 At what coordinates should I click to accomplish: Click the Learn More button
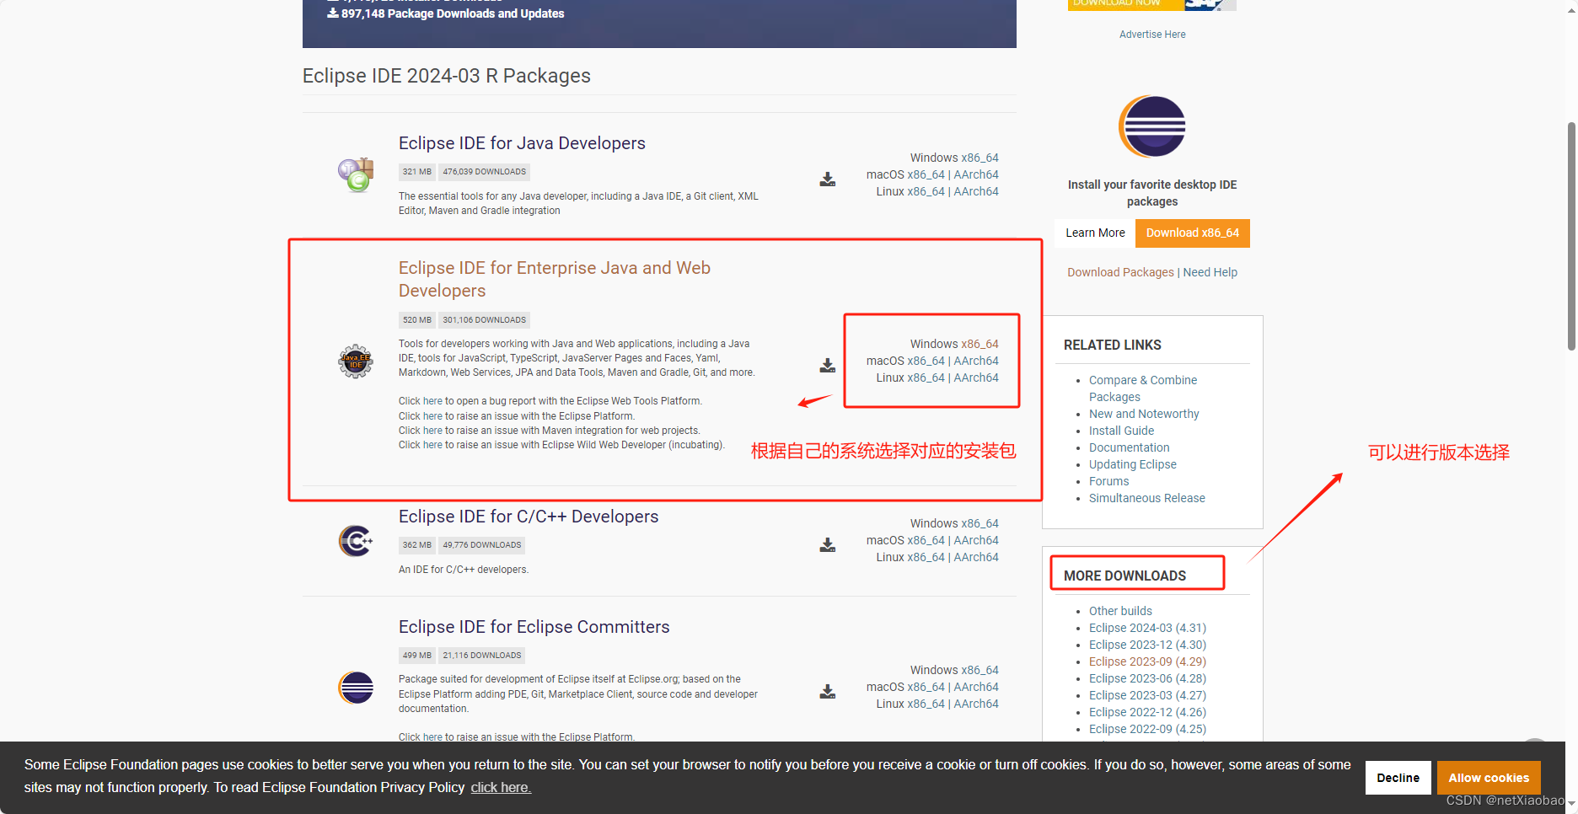1094,233
